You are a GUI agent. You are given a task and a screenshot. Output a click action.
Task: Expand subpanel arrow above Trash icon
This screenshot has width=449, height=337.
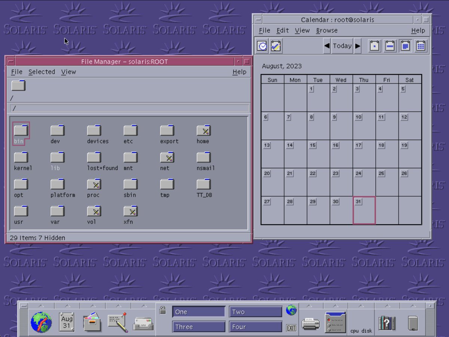click(413, 306)
